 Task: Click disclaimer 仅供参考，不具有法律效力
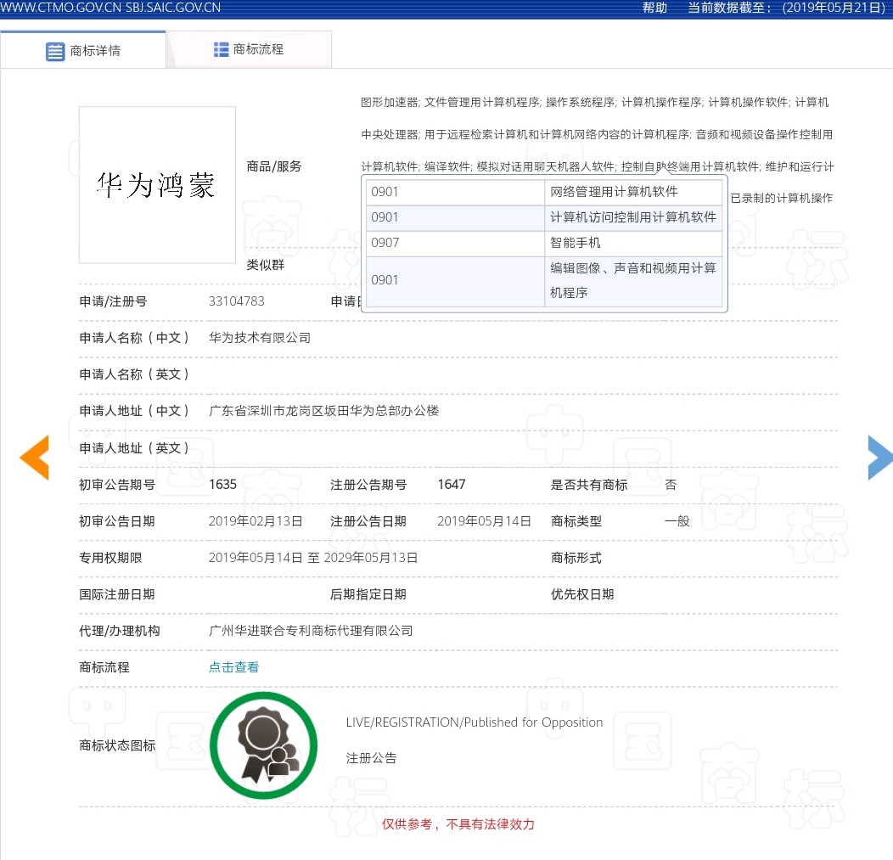pos(458,824)
